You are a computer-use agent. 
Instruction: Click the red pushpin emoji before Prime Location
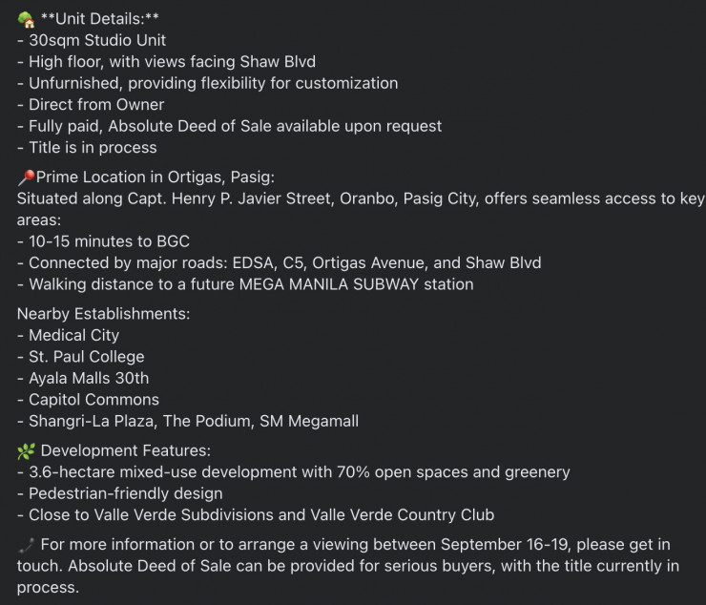click(26, 177)
